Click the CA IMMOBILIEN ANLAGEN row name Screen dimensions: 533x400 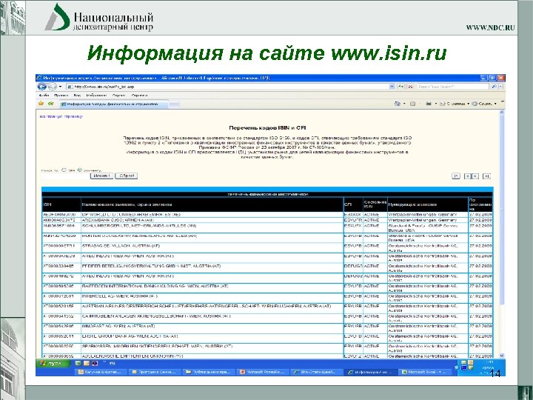click(x=156, y=316)
